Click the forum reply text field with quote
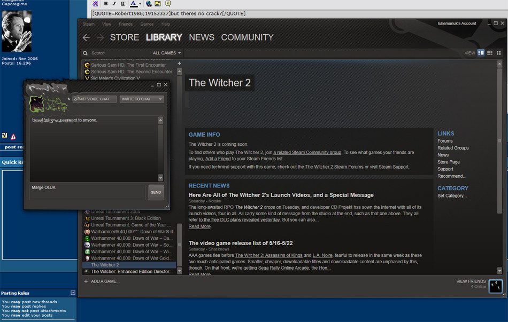The image size is (508, 322). [299, 13]
